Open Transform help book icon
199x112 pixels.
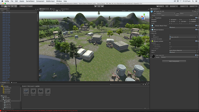pyautogui.click(x=196, y=18)
